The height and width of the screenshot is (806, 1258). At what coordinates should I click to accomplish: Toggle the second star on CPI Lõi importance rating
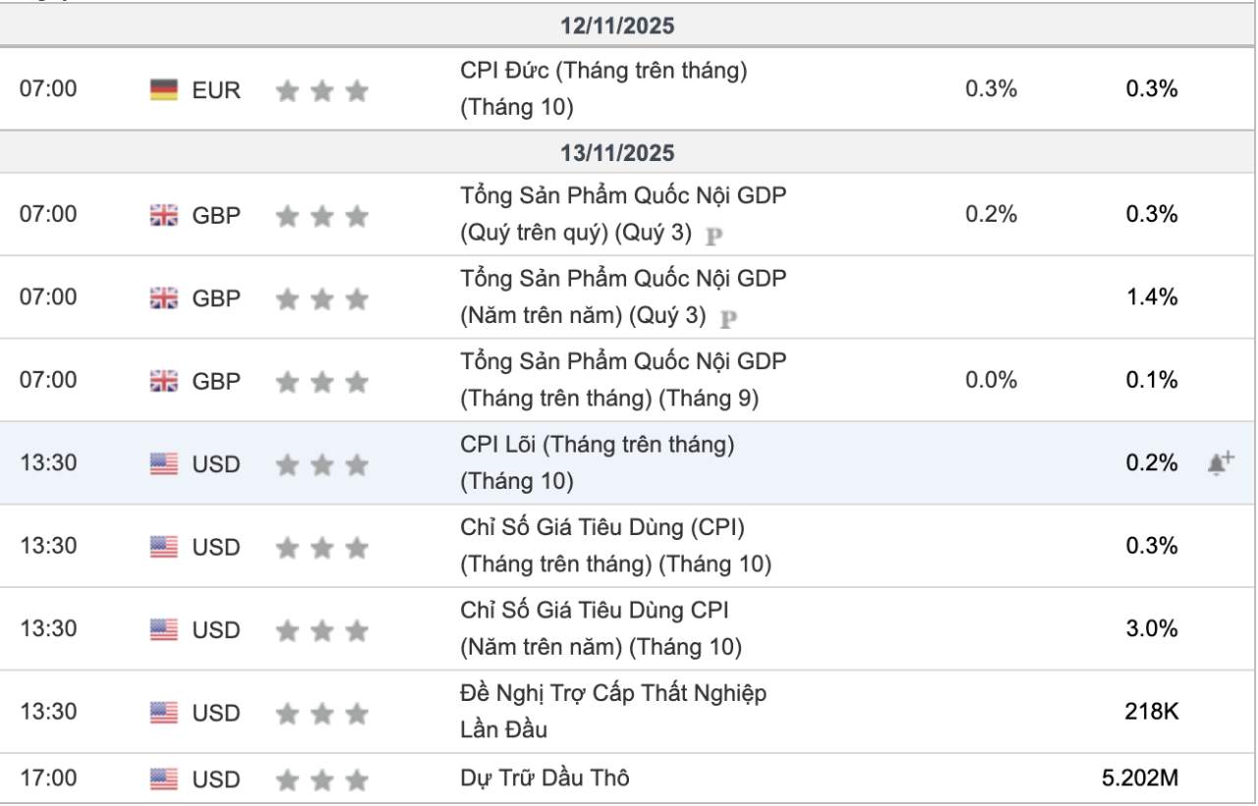pyautogui.click(x=320, y=463)
